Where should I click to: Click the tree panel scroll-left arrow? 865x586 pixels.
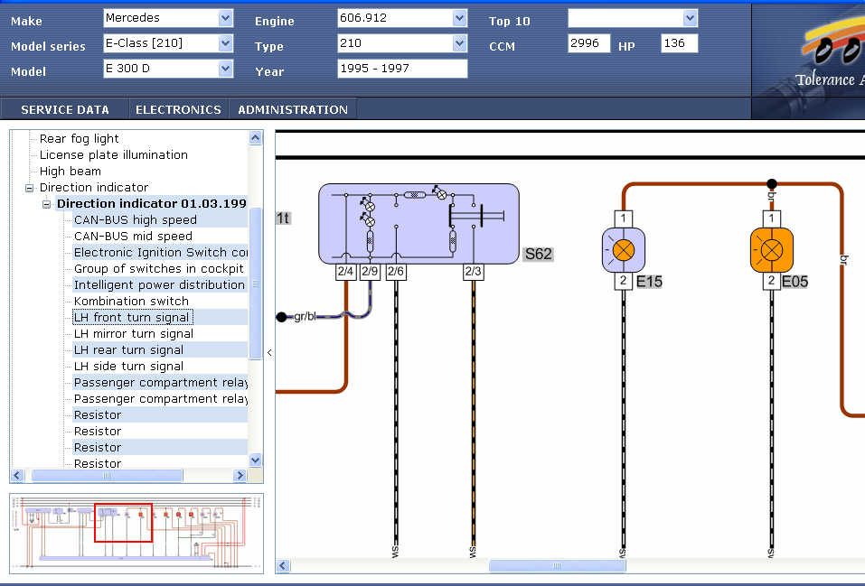coord(17,475)
